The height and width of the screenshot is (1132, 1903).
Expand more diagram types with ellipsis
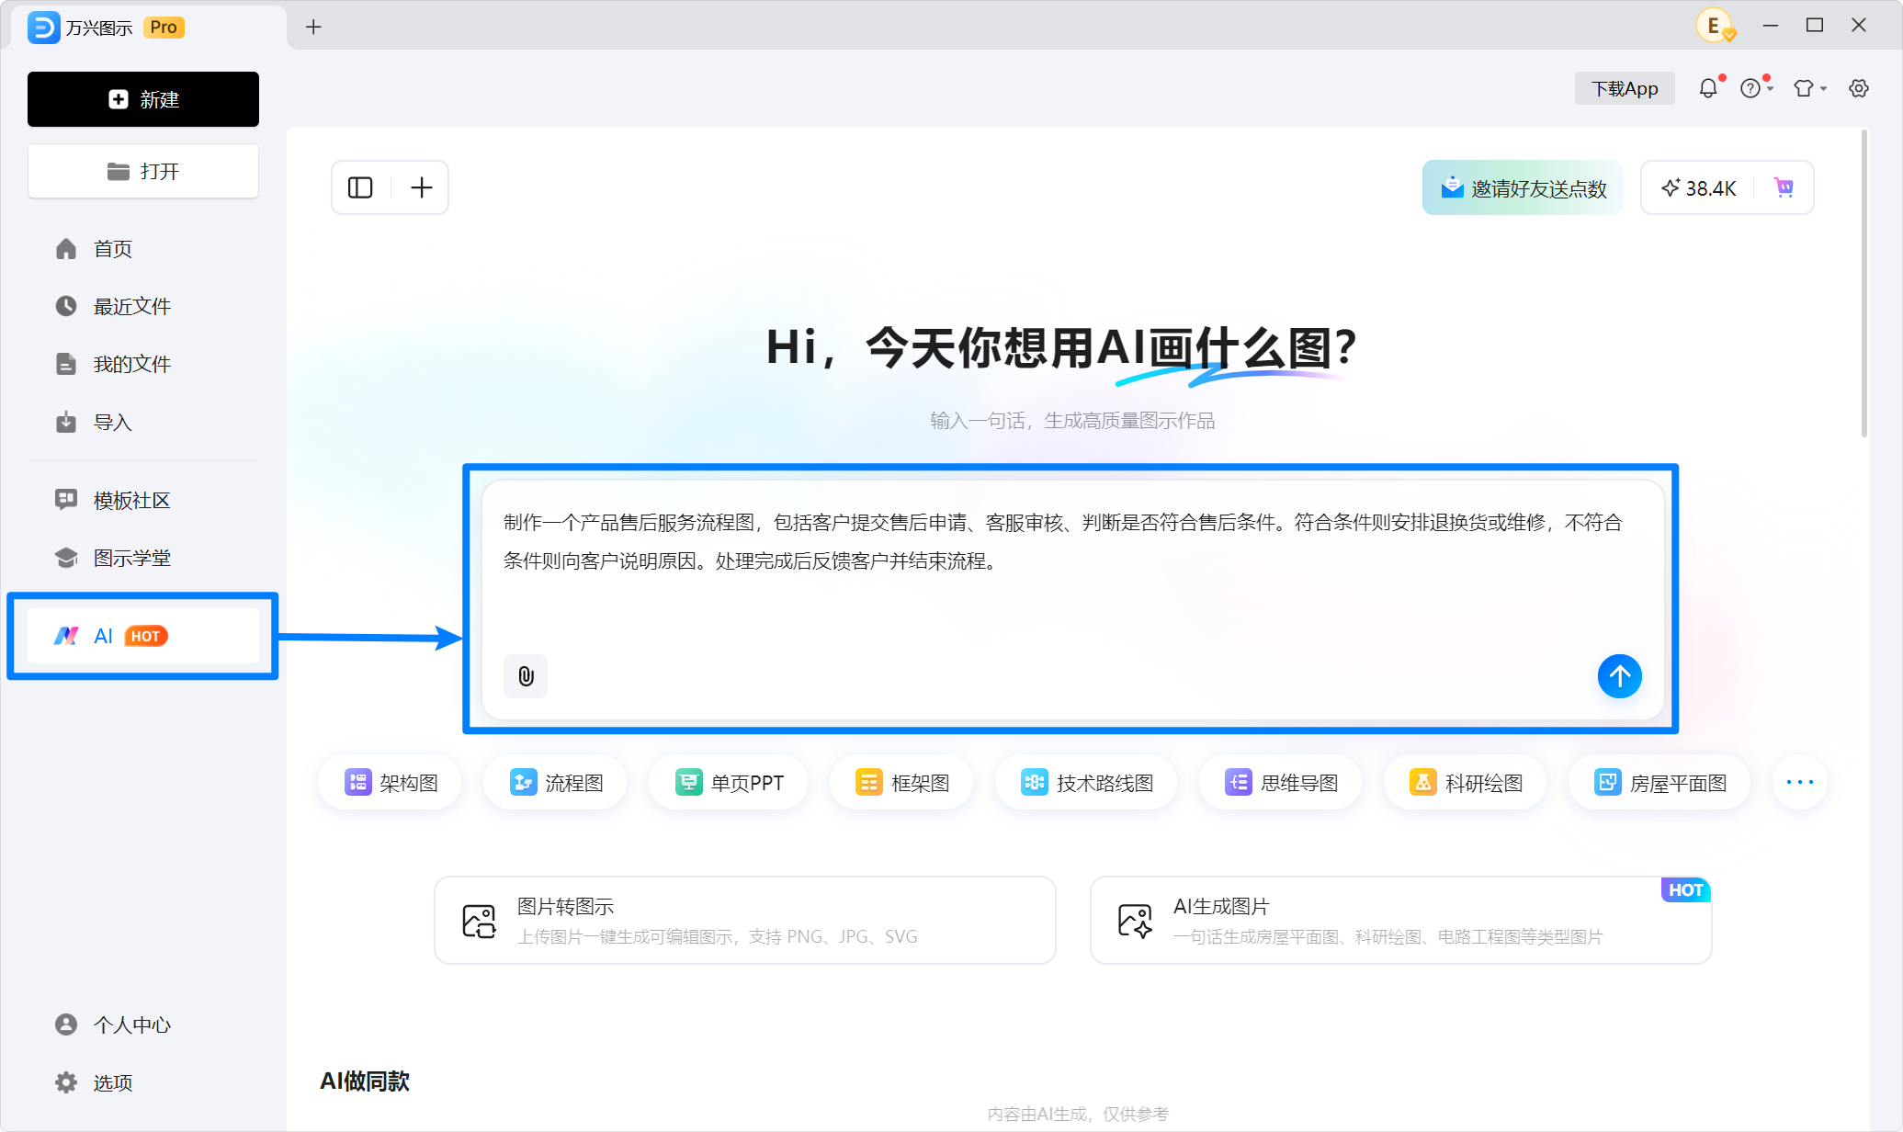coord(1800,783)
